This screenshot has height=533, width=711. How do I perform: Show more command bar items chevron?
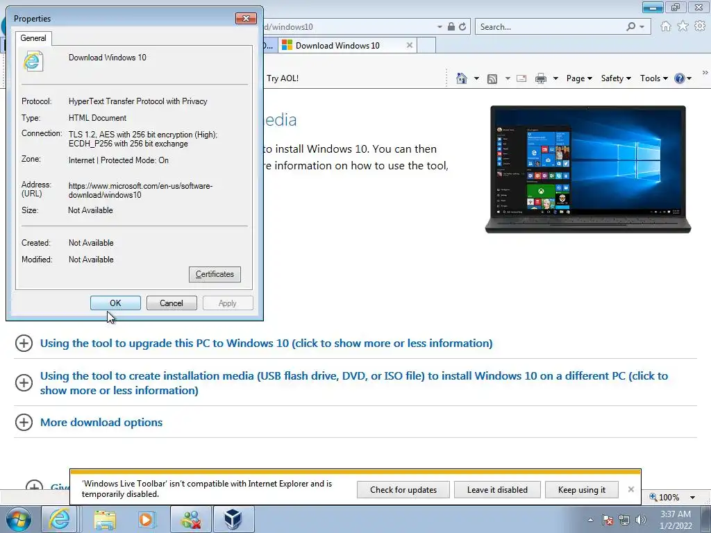coord(705,72)
